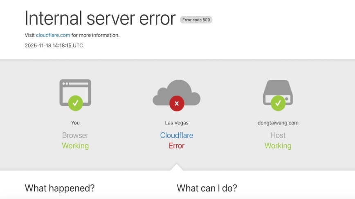Viewport: 355px width, 199px height.
Task: Click the white triangle pointer below Cloudflare Error
Action: pyautogui.click(x=177, y=167)
